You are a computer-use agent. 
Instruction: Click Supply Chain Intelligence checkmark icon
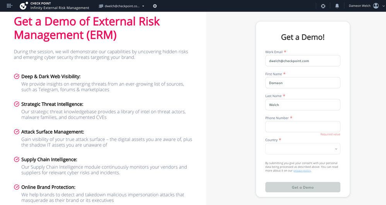tap(17, 159)
